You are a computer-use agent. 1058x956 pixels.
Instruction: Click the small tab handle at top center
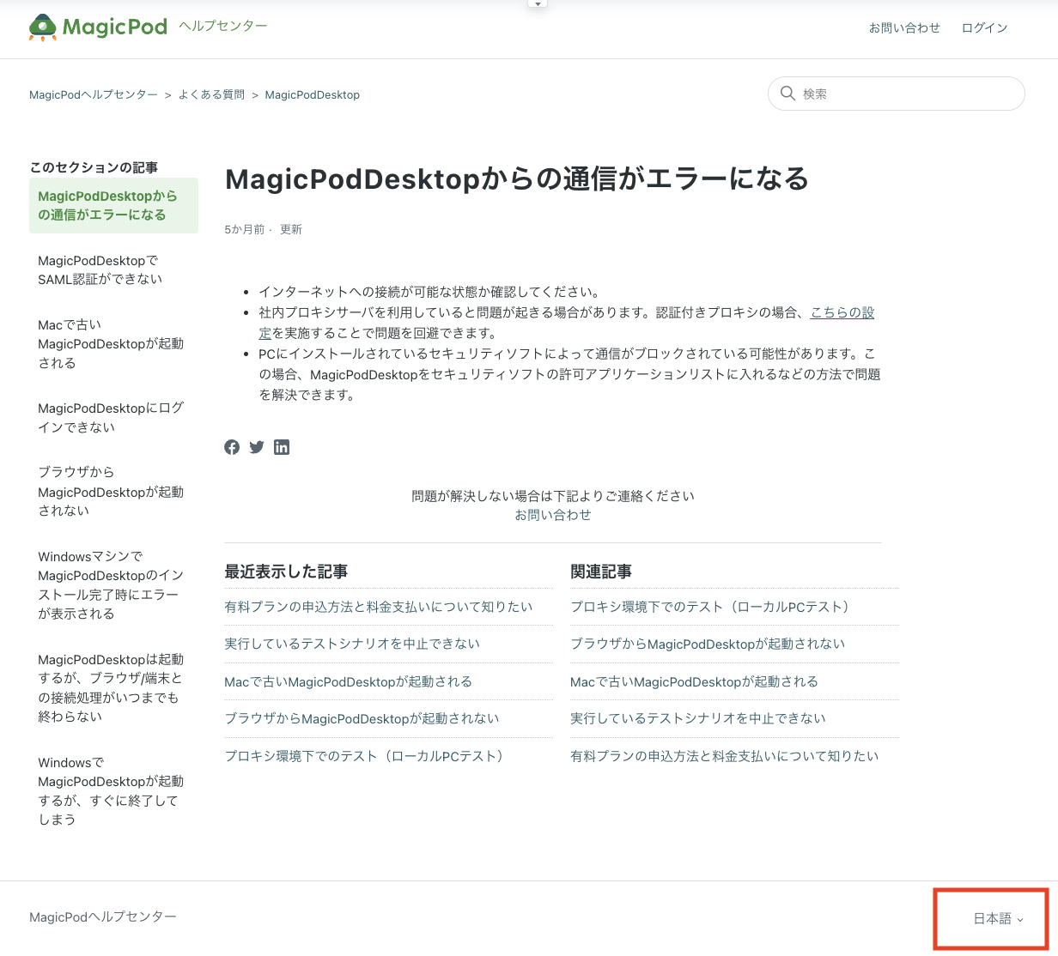[538, 3]
